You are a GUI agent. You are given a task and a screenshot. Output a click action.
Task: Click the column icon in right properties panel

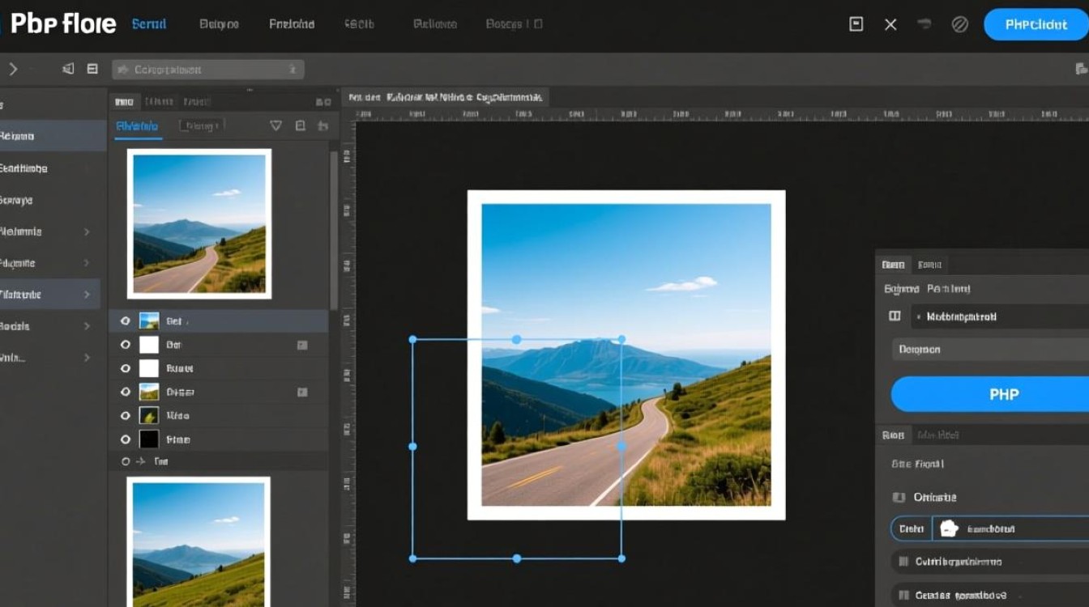(895, 316)
